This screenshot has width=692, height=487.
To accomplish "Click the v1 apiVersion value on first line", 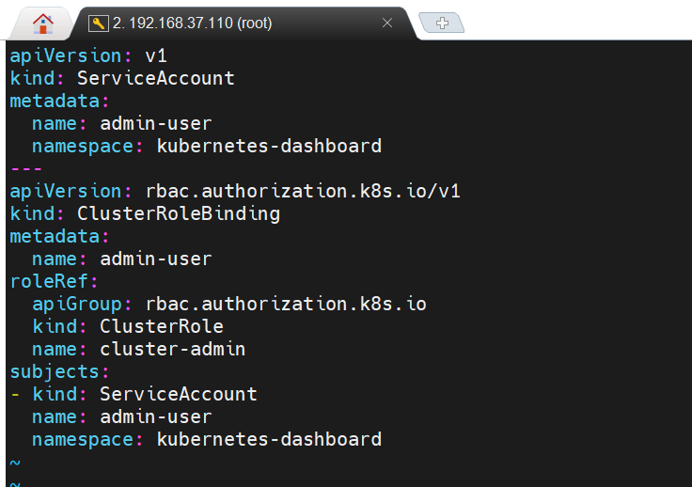I will 156,56.
